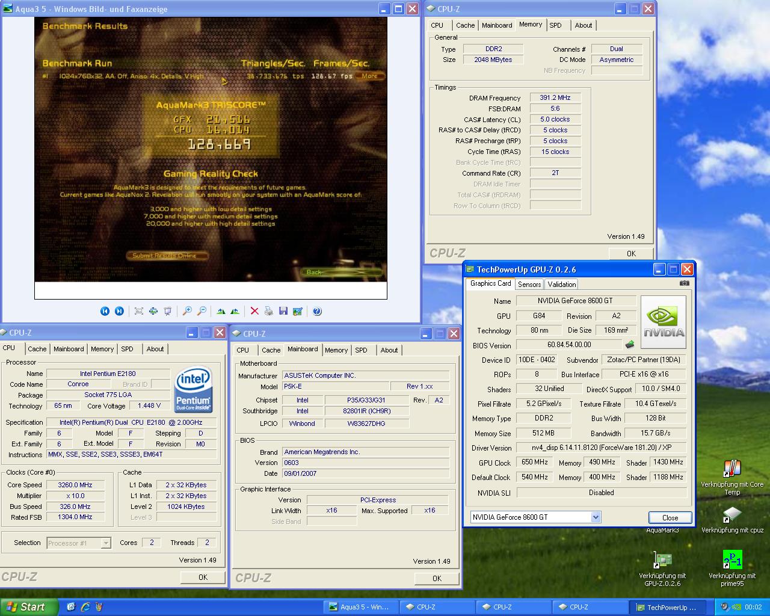Switch to Validation tab in GPU-Z
Screen dimensions: 770x616
[561, 284]
